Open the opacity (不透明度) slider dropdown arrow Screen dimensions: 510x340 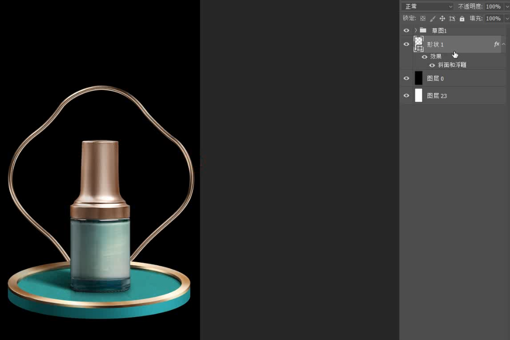coord(506,7)
